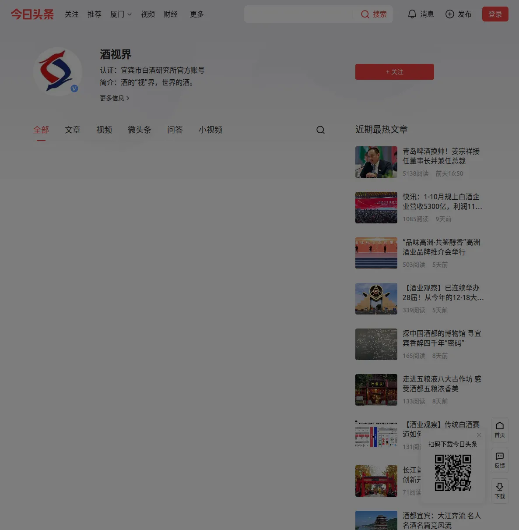
Task: Click the red + 关注 follow button
Action: [395, 72]
